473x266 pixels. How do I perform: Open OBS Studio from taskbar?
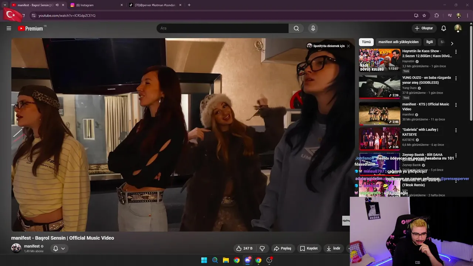click(269, 260)
